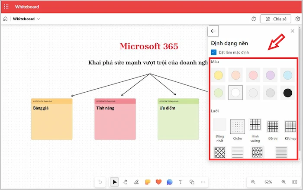Choose the black background color
The image size is (303, 190).
click(x=287, y=93)
